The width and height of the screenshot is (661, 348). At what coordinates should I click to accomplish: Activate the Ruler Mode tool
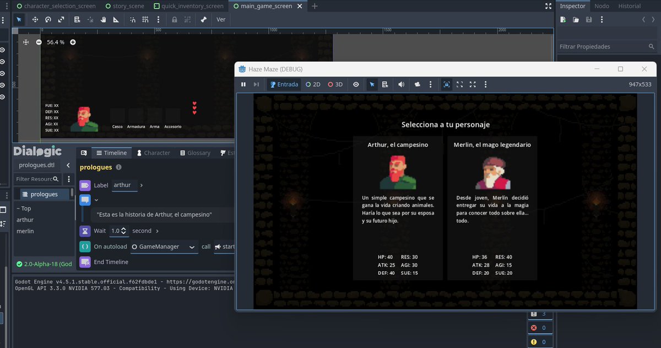(x=116, y=19)
